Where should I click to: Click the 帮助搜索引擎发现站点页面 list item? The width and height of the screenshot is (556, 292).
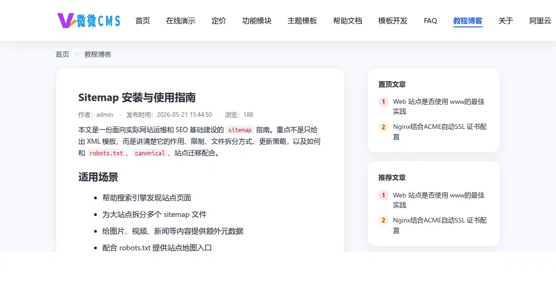(x=147, y=197)
